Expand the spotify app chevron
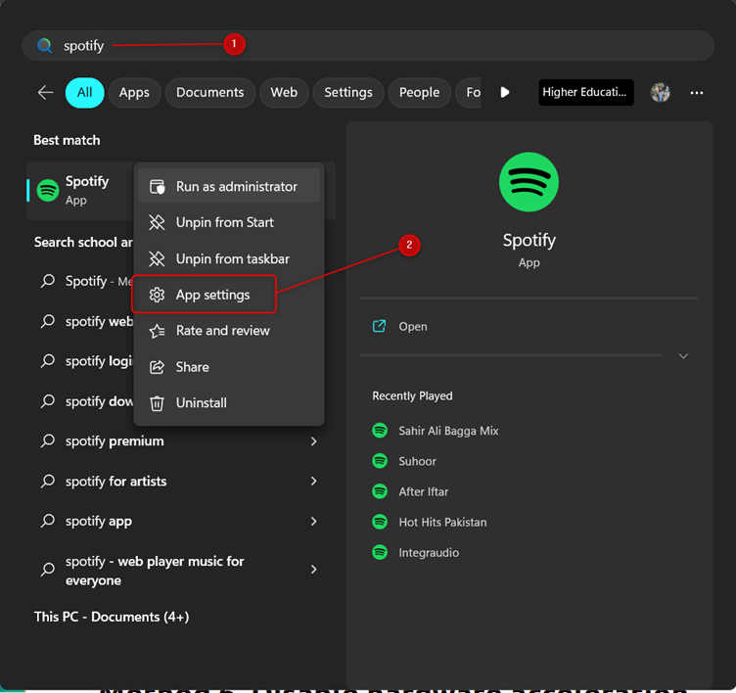 click(313, 521)
